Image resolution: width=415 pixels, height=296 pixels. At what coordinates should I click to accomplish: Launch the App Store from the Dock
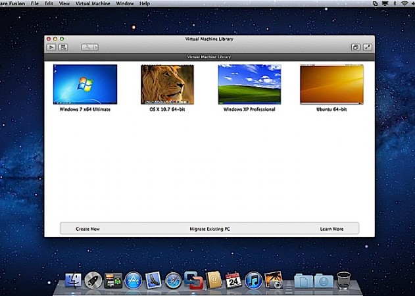click(x=134, y=281)
